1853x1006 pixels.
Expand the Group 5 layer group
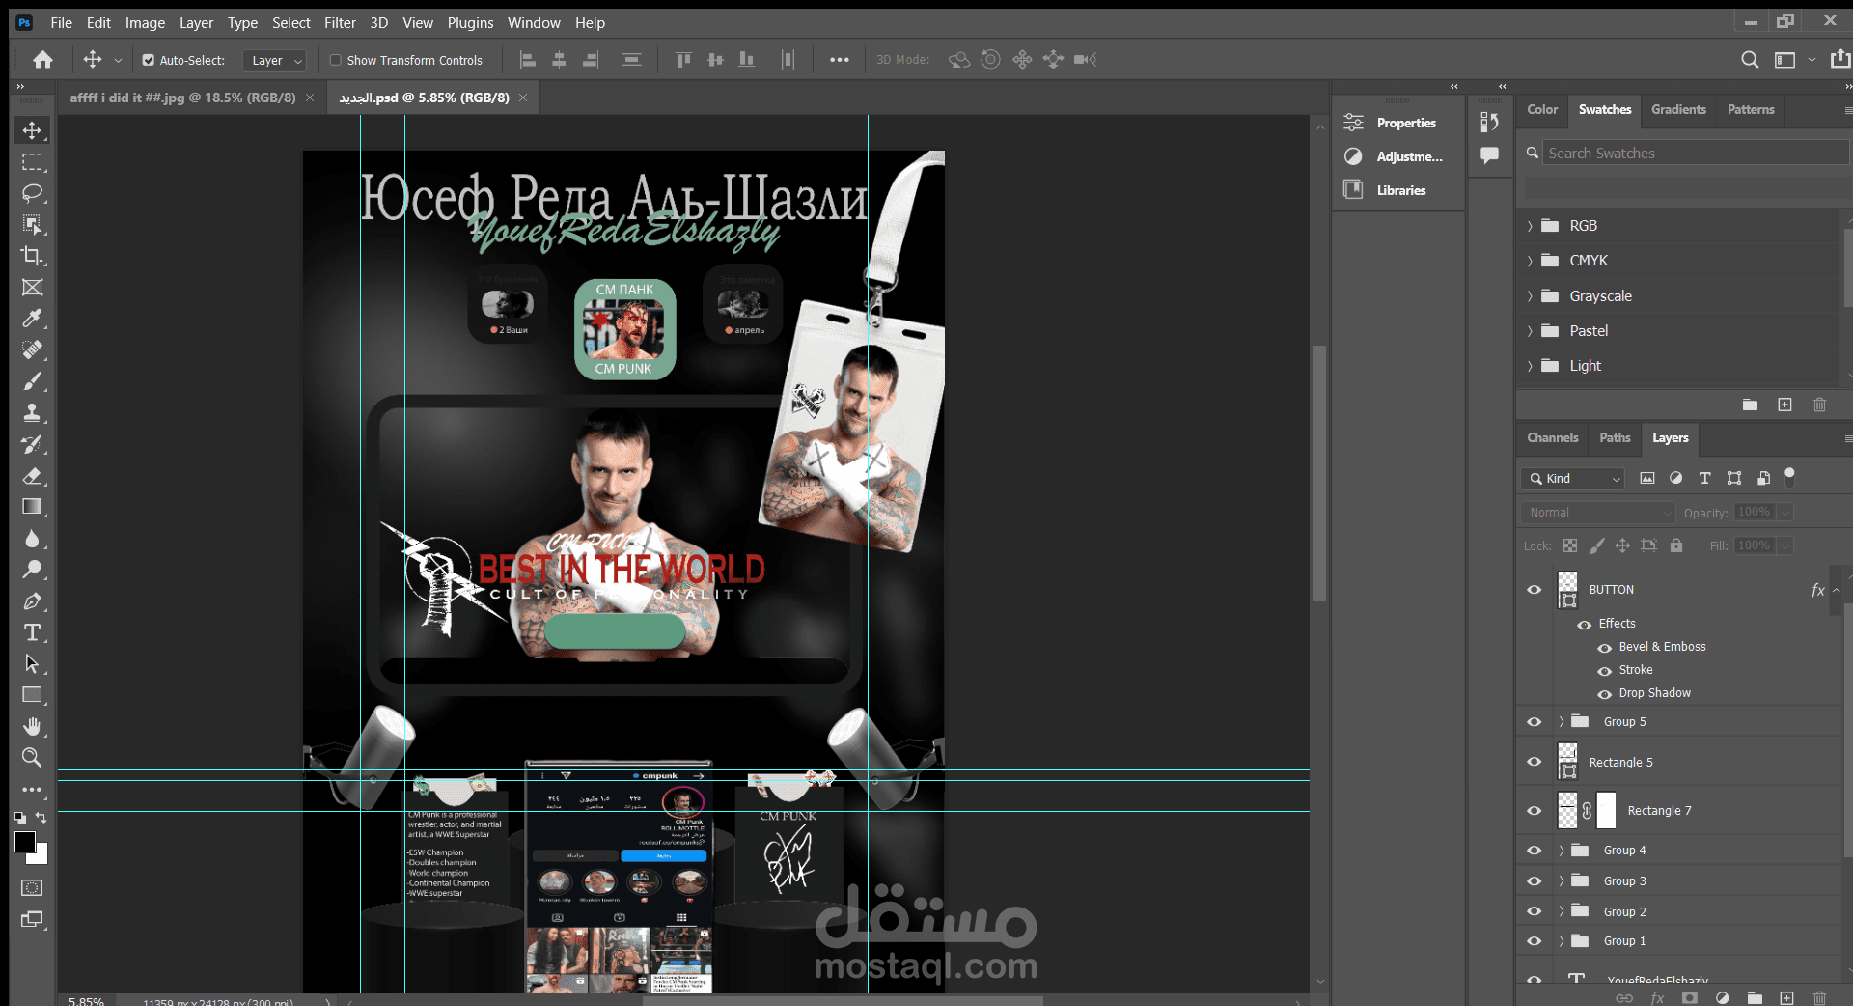click(x=1561, y=721)
